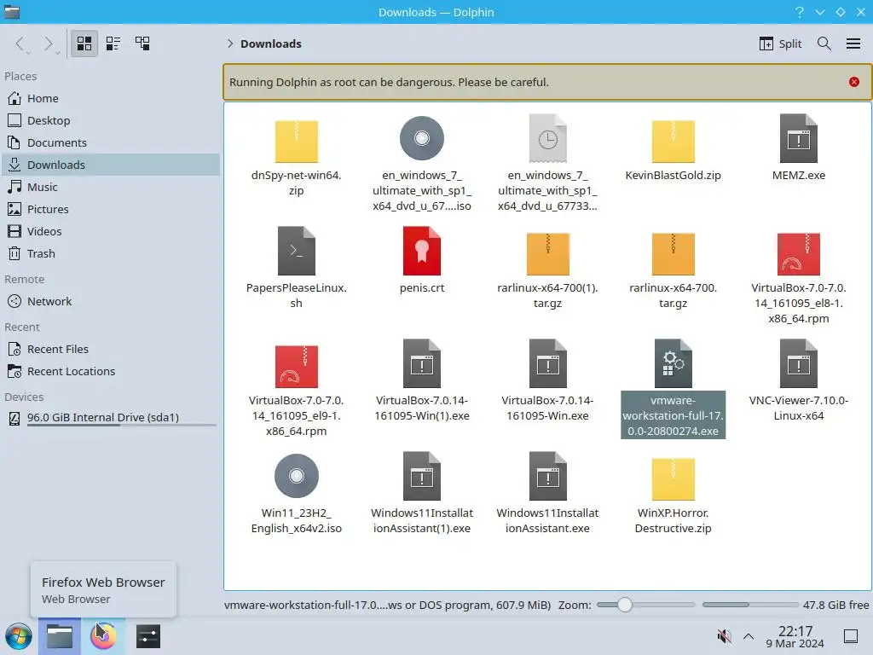Select the VirtualBox el9 rpm package icon
This screenshot has width=873, height=655.
click(296, 367)
